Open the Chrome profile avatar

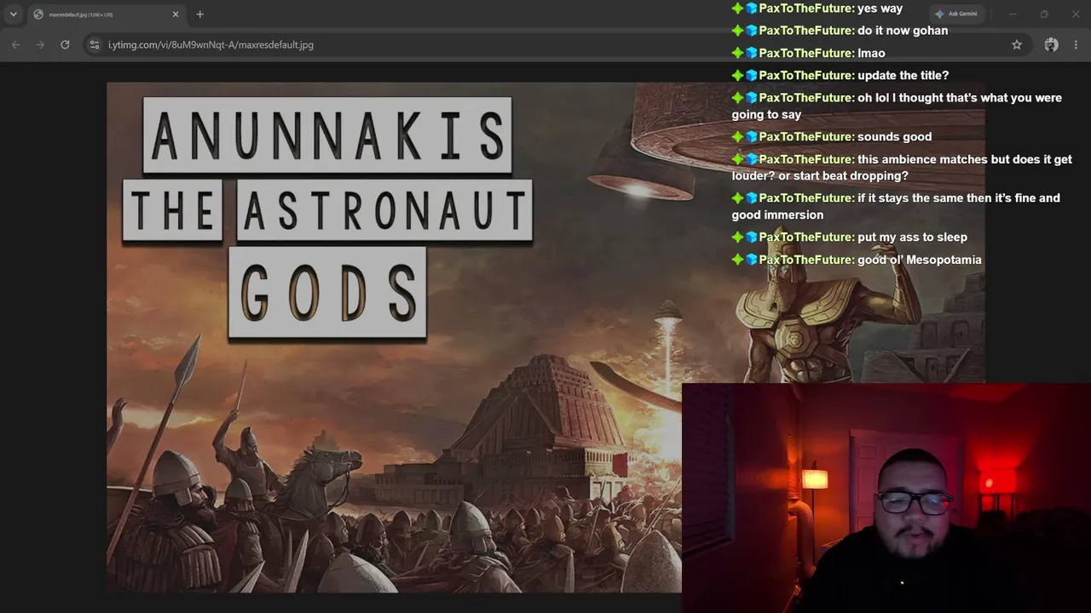click(1051, 44)
